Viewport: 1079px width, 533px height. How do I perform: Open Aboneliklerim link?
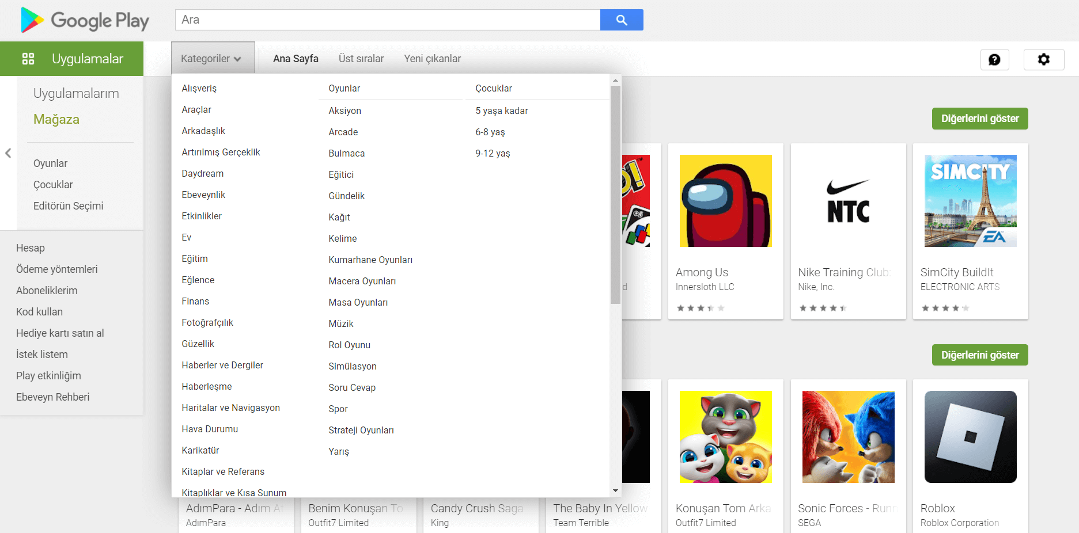(47, 291)
